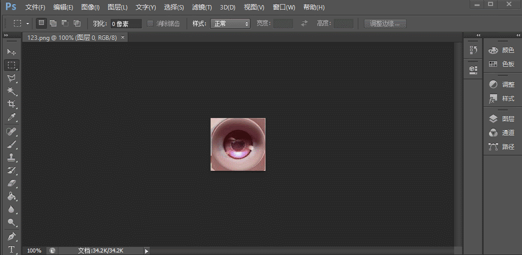Select the Dodge tool

click(x=11, y=223)
